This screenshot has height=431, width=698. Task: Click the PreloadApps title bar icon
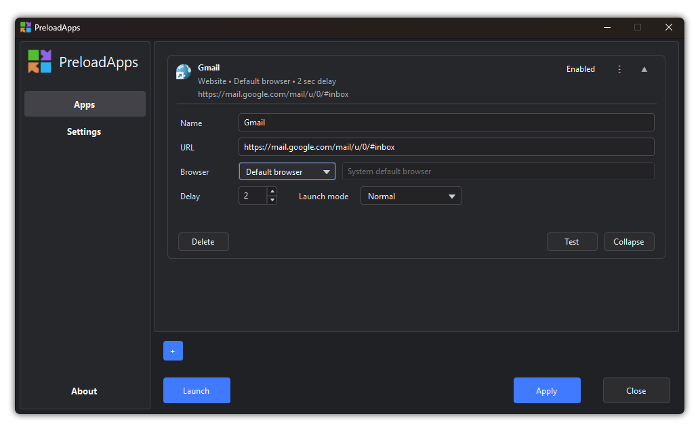26,27
